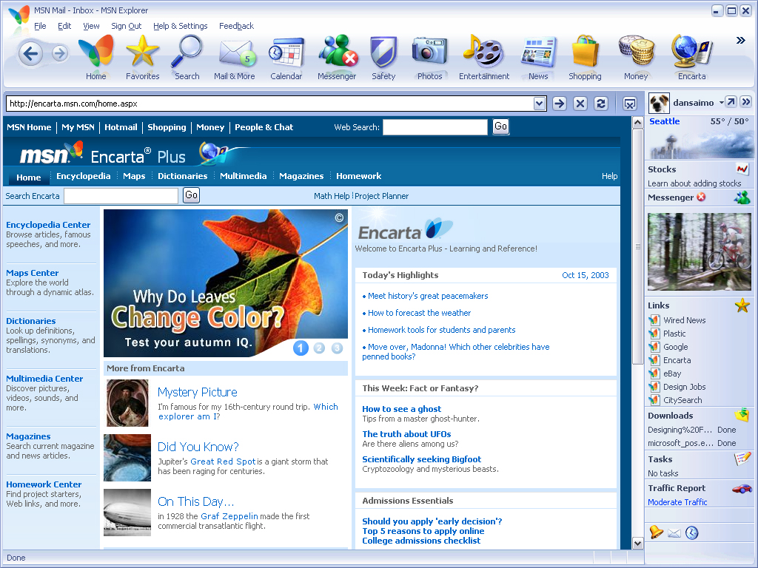Click the Search Encarta input field

tap(121, 196)
